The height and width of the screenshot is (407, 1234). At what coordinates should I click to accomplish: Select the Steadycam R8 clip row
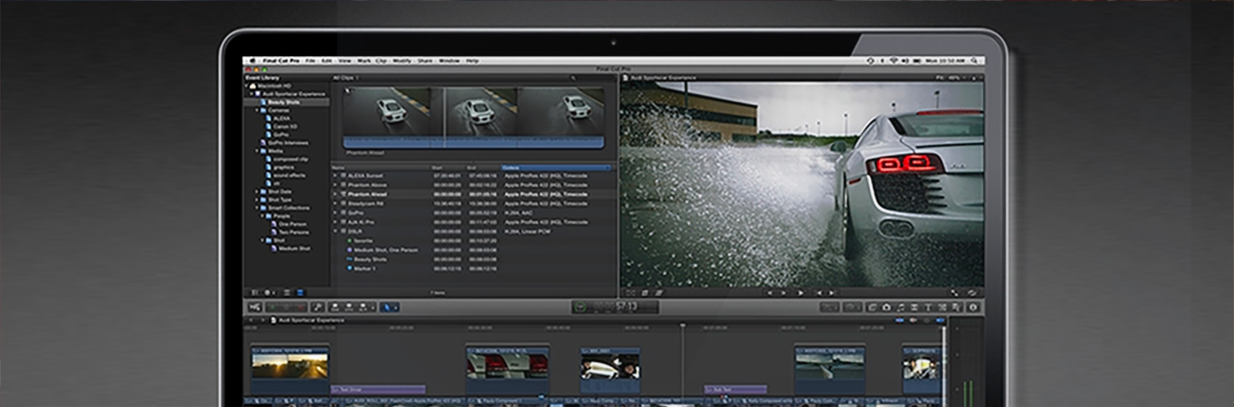(473, 203)
